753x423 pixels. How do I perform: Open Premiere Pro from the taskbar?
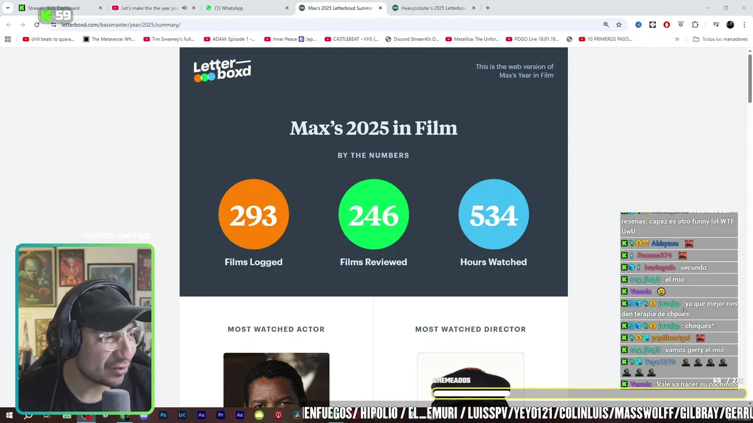pyautogui.click(x=221, y=415)
